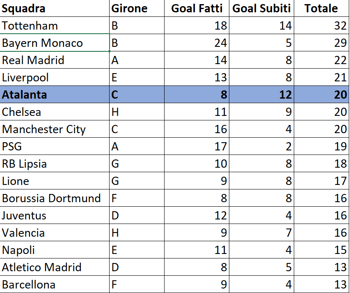
Task: Select Real Madrid's Goal Fatti value
Action: 197,60
